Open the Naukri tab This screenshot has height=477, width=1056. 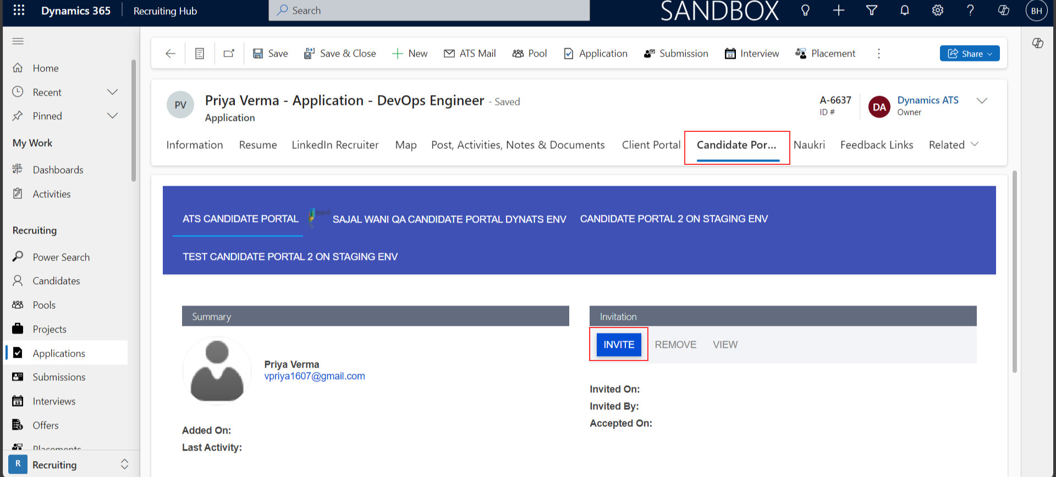809,145
